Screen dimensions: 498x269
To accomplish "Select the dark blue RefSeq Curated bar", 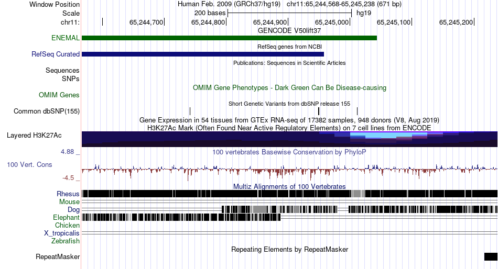I will click(203, 54).
